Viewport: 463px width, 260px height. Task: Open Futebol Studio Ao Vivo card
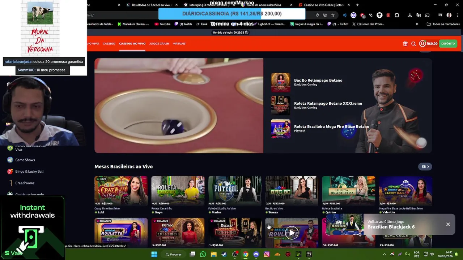pyautogui.click(x=235, y=191)
